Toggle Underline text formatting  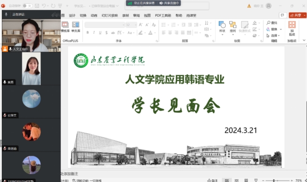pyautogui.click(x=100, y=32)
